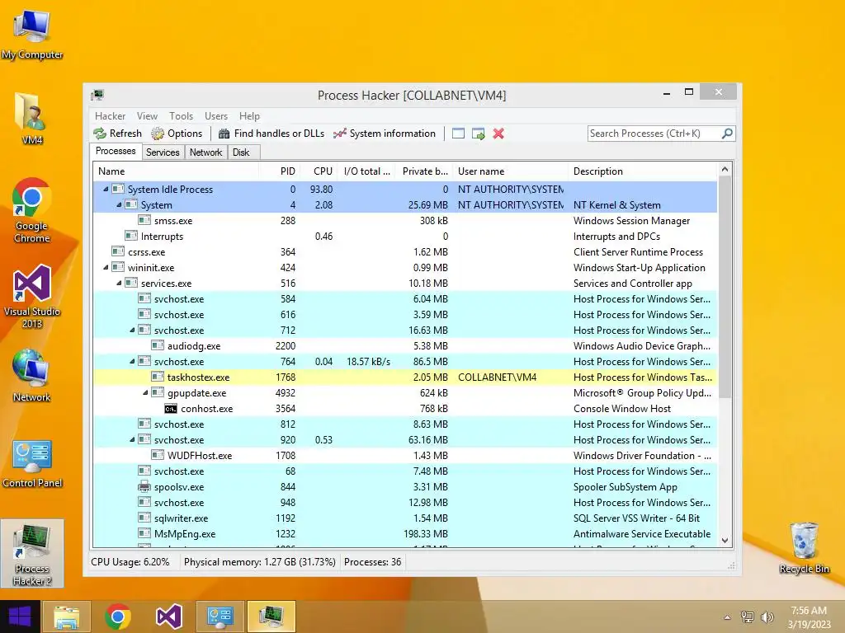Image resolution: width=845 pixels, height=633 pixels.
Task: Click Process Hacker title bar app icon
Action: [97, 96]
